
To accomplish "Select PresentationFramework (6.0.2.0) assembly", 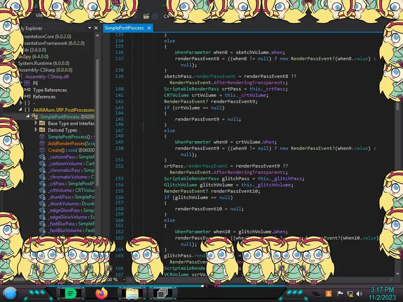I will click(x=54, y=43).
